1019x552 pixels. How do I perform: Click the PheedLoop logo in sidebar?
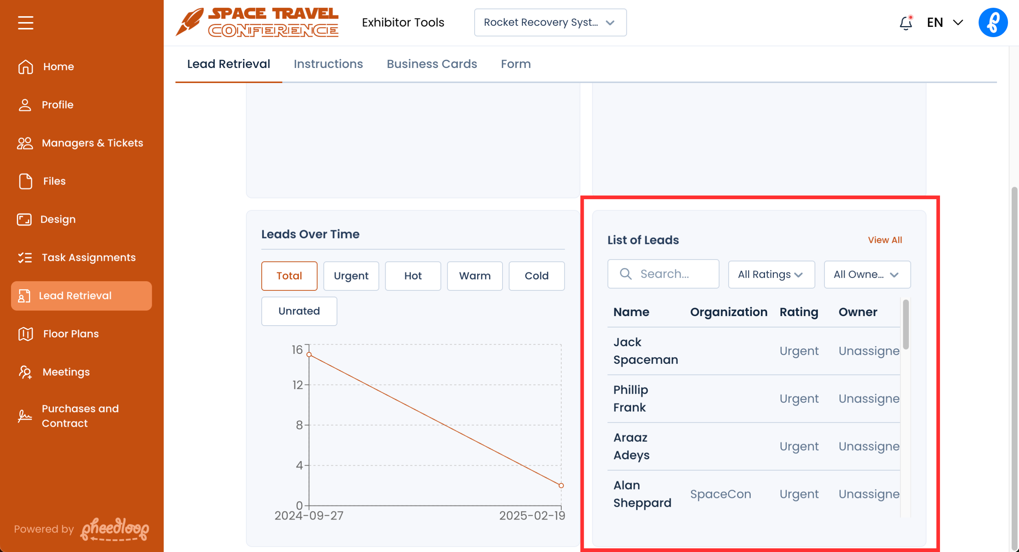(115, 529)
